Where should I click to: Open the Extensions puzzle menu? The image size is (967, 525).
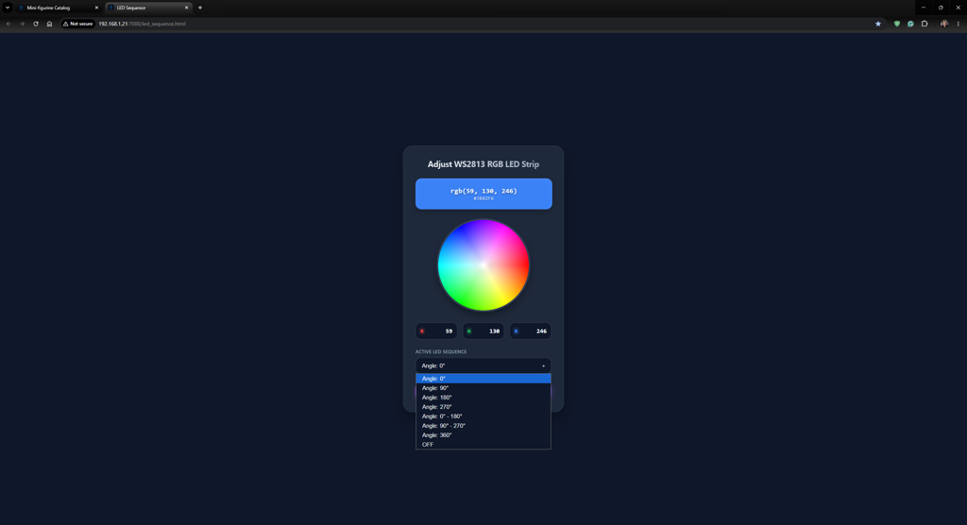[x=925, y=24]
